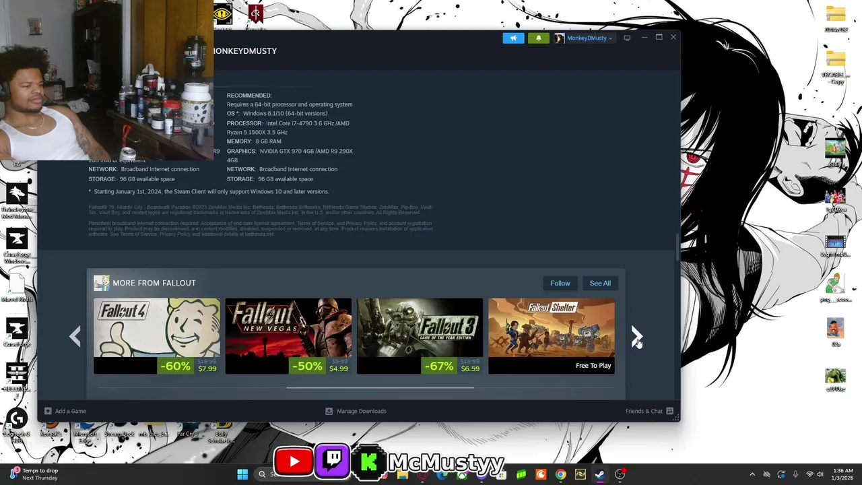Click the Add a Game plus icon
The image size is (862, 485).
click(x=48, y=411)
